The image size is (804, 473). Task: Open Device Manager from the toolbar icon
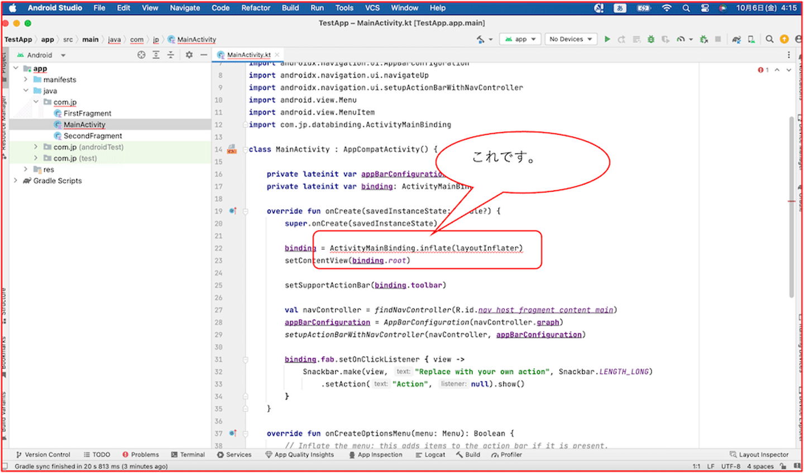coord(752,39)
